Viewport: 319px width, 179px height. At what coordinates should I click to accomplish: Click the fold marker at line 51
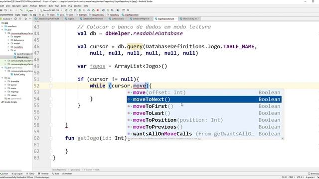[x=51, y=80]
